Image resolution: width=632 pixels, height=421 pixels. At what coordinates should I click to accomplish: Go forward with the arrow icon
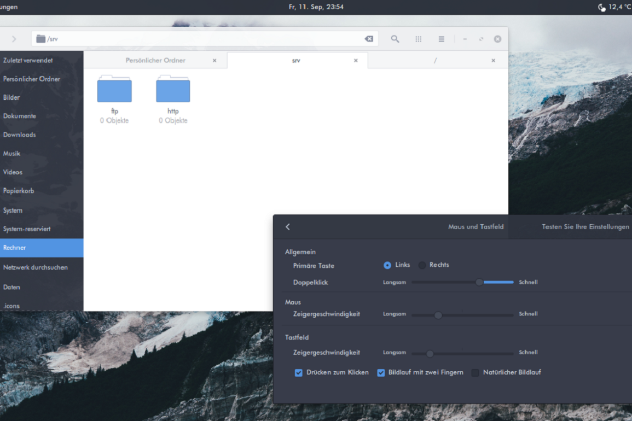point(14,39)
